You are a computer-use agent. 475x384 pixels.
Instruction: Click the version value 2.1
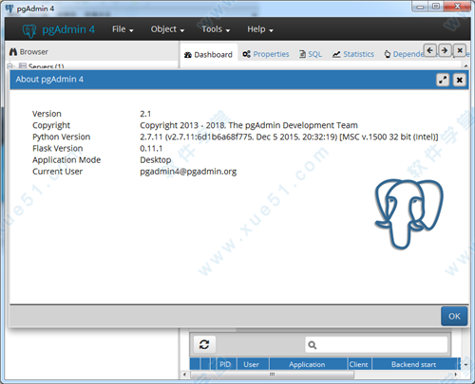[x=145, y=114]
